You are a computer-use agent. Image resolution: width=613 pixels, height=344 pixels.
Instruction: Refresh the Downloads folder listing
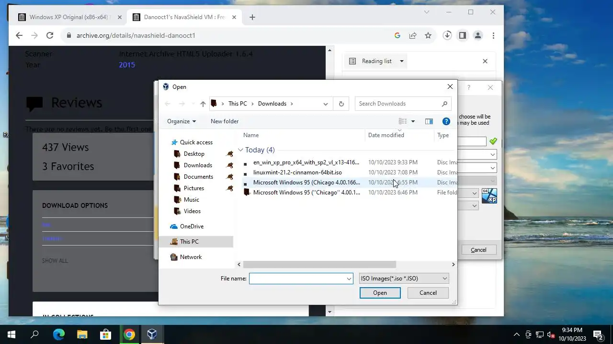pos(341,104)
